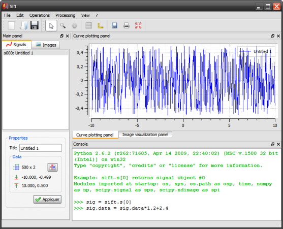This screenshot has width=283, height=229.
Task: Select the arrow selection tool
Action: tap(51, 25)
